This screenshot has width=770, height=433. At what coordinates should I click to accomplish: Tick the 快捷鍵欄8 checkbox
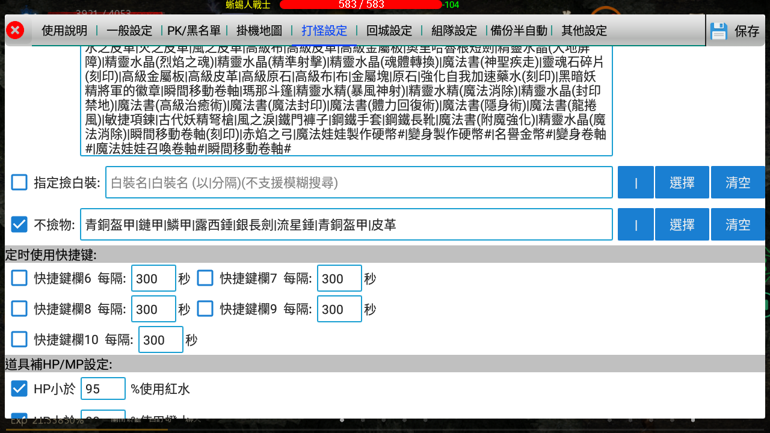click(19, 309)
